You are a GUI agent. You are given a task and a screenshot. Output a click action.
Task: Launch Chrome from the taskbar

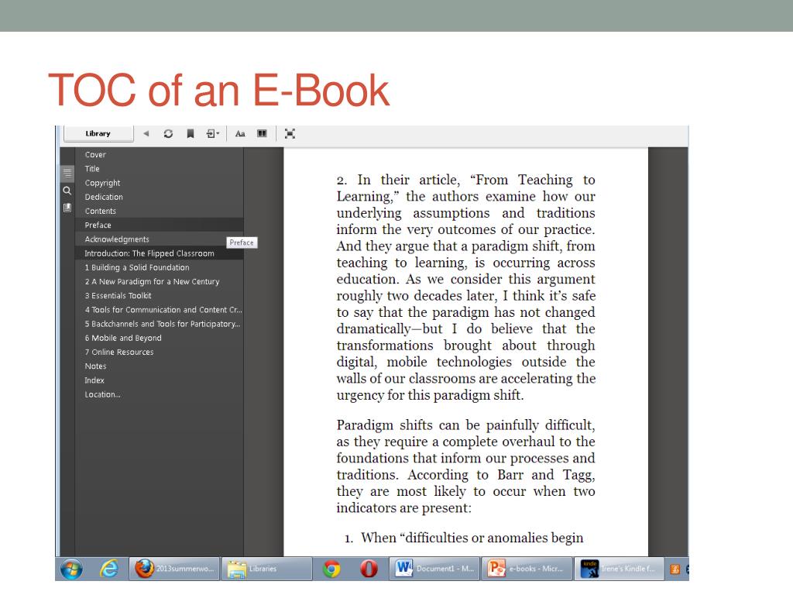point(331,569)
